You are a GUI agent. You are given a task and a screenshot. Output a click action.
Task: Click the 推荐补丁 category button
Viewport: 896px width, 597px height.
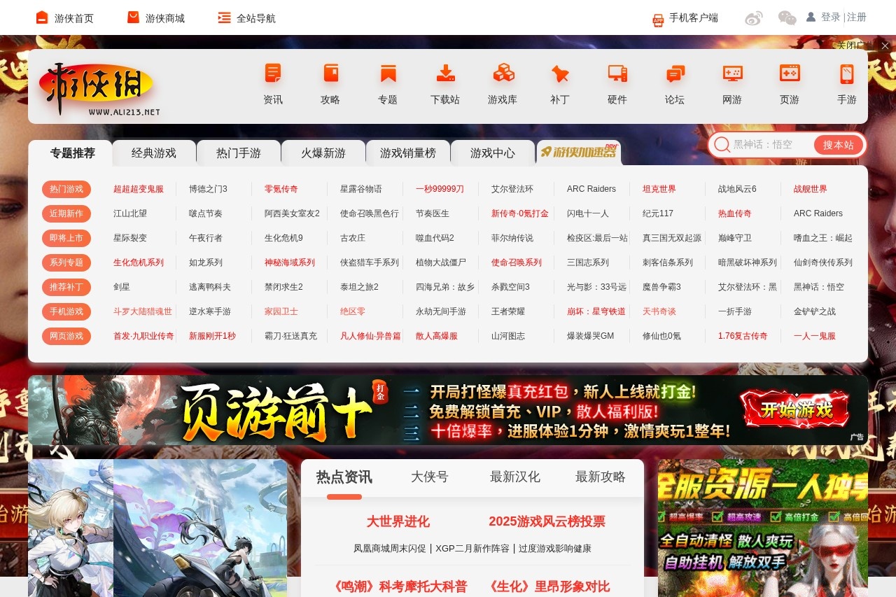coord(66,287)
